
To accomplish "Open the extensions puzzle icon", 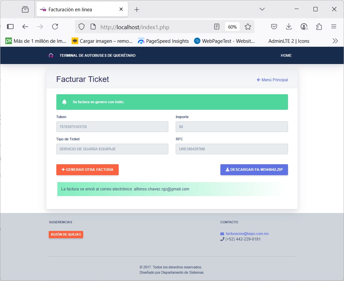I will [x=319, y=27].
